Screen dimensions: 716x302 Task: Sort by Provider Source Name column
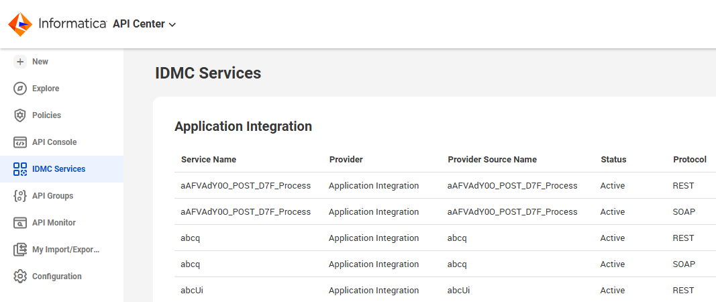pos(493,160)
